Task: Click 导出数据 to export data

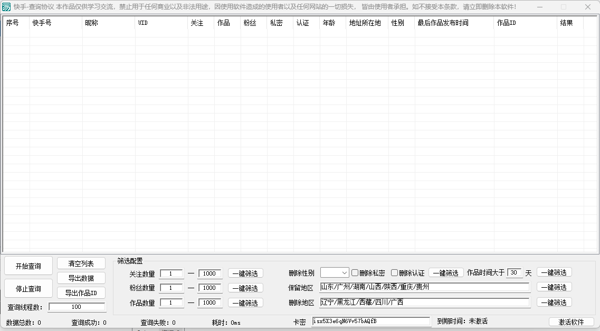Action: [x=81, y=278]
